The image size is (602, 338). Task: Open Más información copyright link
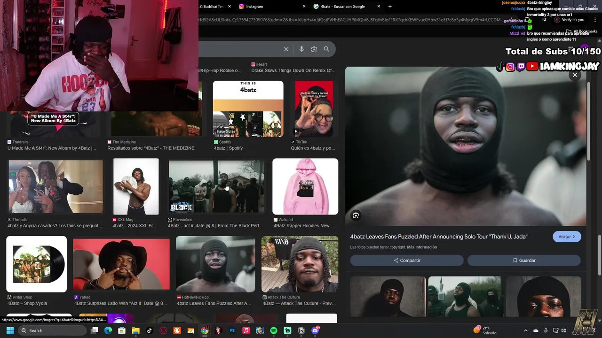[x=422, y=247]
